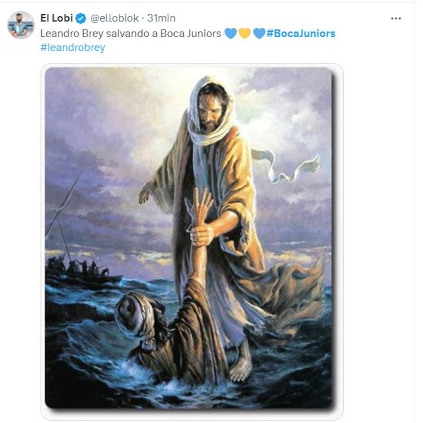Click the clasped hands in the painting
Image resolution: width=423 pixels, height=423 pixels.
tap(201, 233)
